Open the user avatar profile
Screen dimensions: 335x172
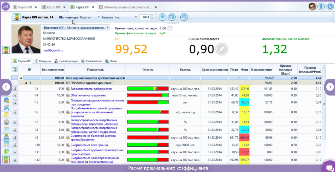point(312,7)
